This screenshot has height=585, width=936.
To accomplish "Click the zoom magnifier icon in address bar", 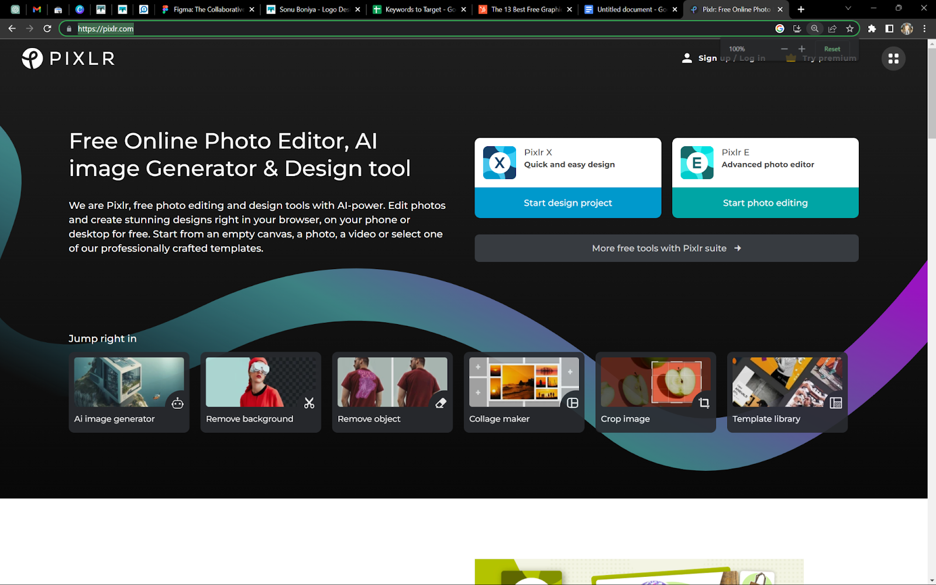I will 814,29.
